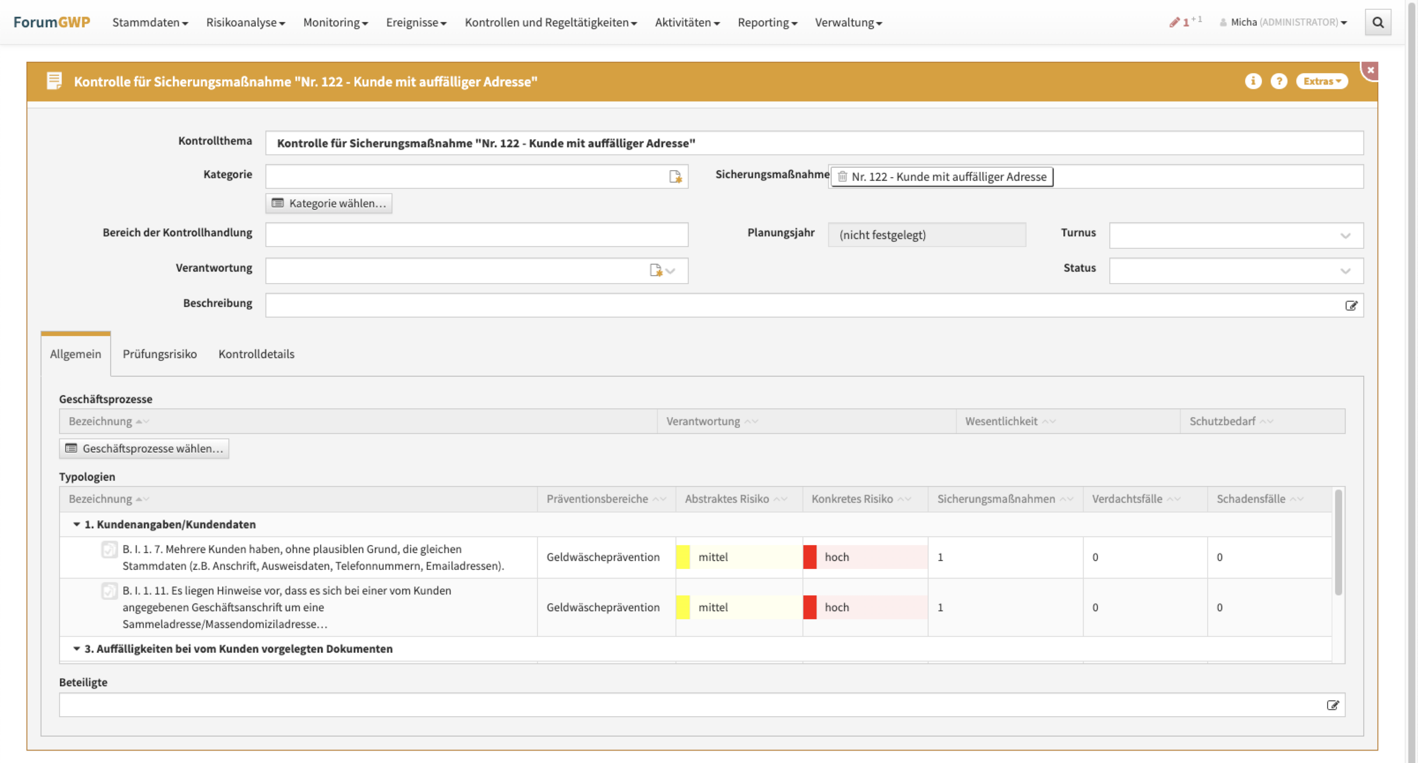This screenshot has width=1418, height=763.
Task: Toggle checkbox for typology B. I. 1. 11.
Action: coord(109,591)
